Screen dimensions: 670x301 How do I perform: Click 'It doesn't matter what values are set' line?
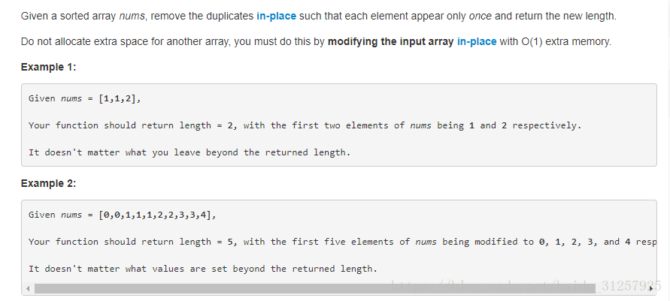coord(203,269)
